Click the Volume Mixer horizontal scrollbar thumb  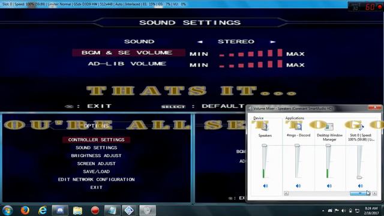click(360, 193)
